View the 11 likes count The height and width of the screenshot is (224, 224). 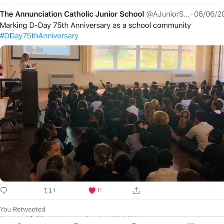click(x=99, y=190)
